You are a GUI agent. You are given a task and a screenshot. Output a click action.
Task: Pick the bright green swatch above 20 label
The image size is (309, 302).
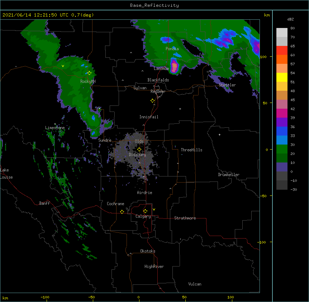(282, 149)
